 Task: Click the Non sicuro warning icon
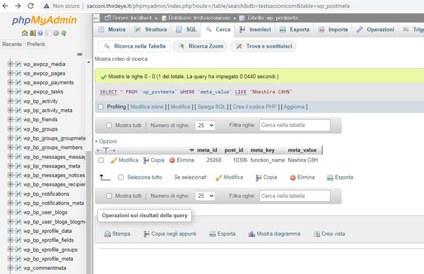[x=46, y=6]
